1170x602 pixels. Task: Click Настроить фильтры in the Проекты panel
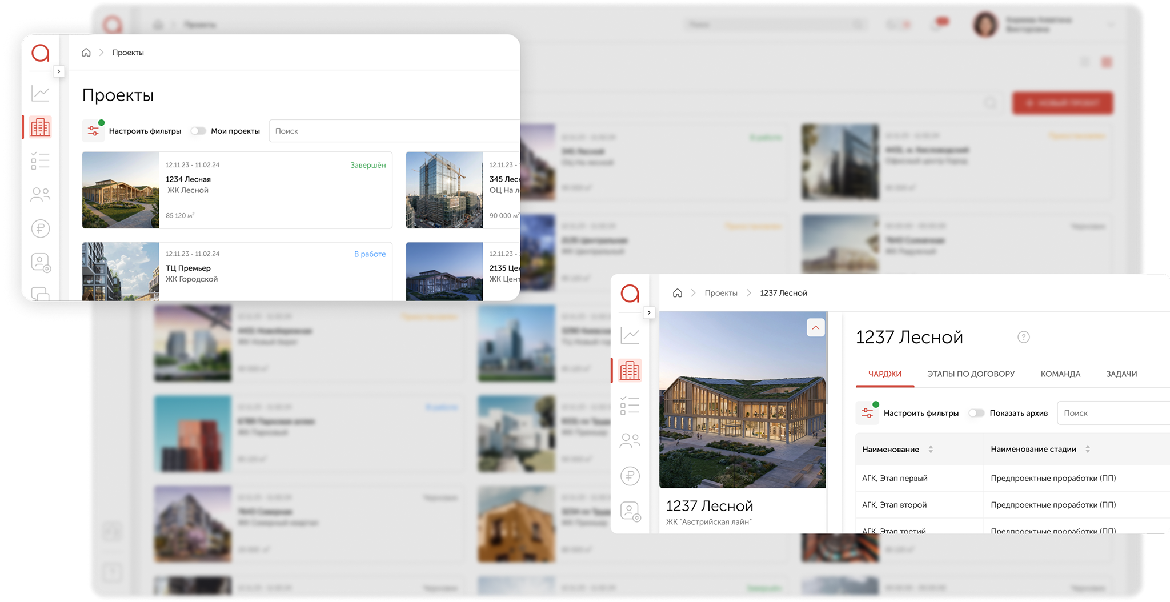pyautogui.click(x=145, y=131)
